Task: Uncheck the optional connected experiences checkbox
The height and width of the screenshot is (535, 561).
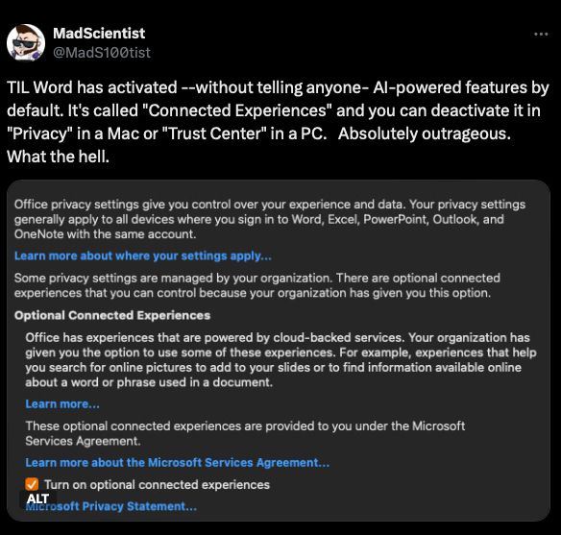Action: point(32,485)
